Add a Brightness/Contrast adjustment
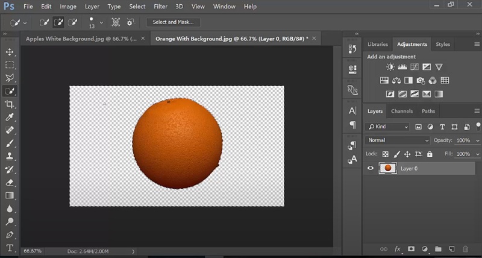 (x=390, y=67)
